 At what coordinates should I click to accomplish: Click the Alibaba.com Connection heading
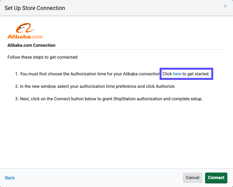[x=31, y=45]
